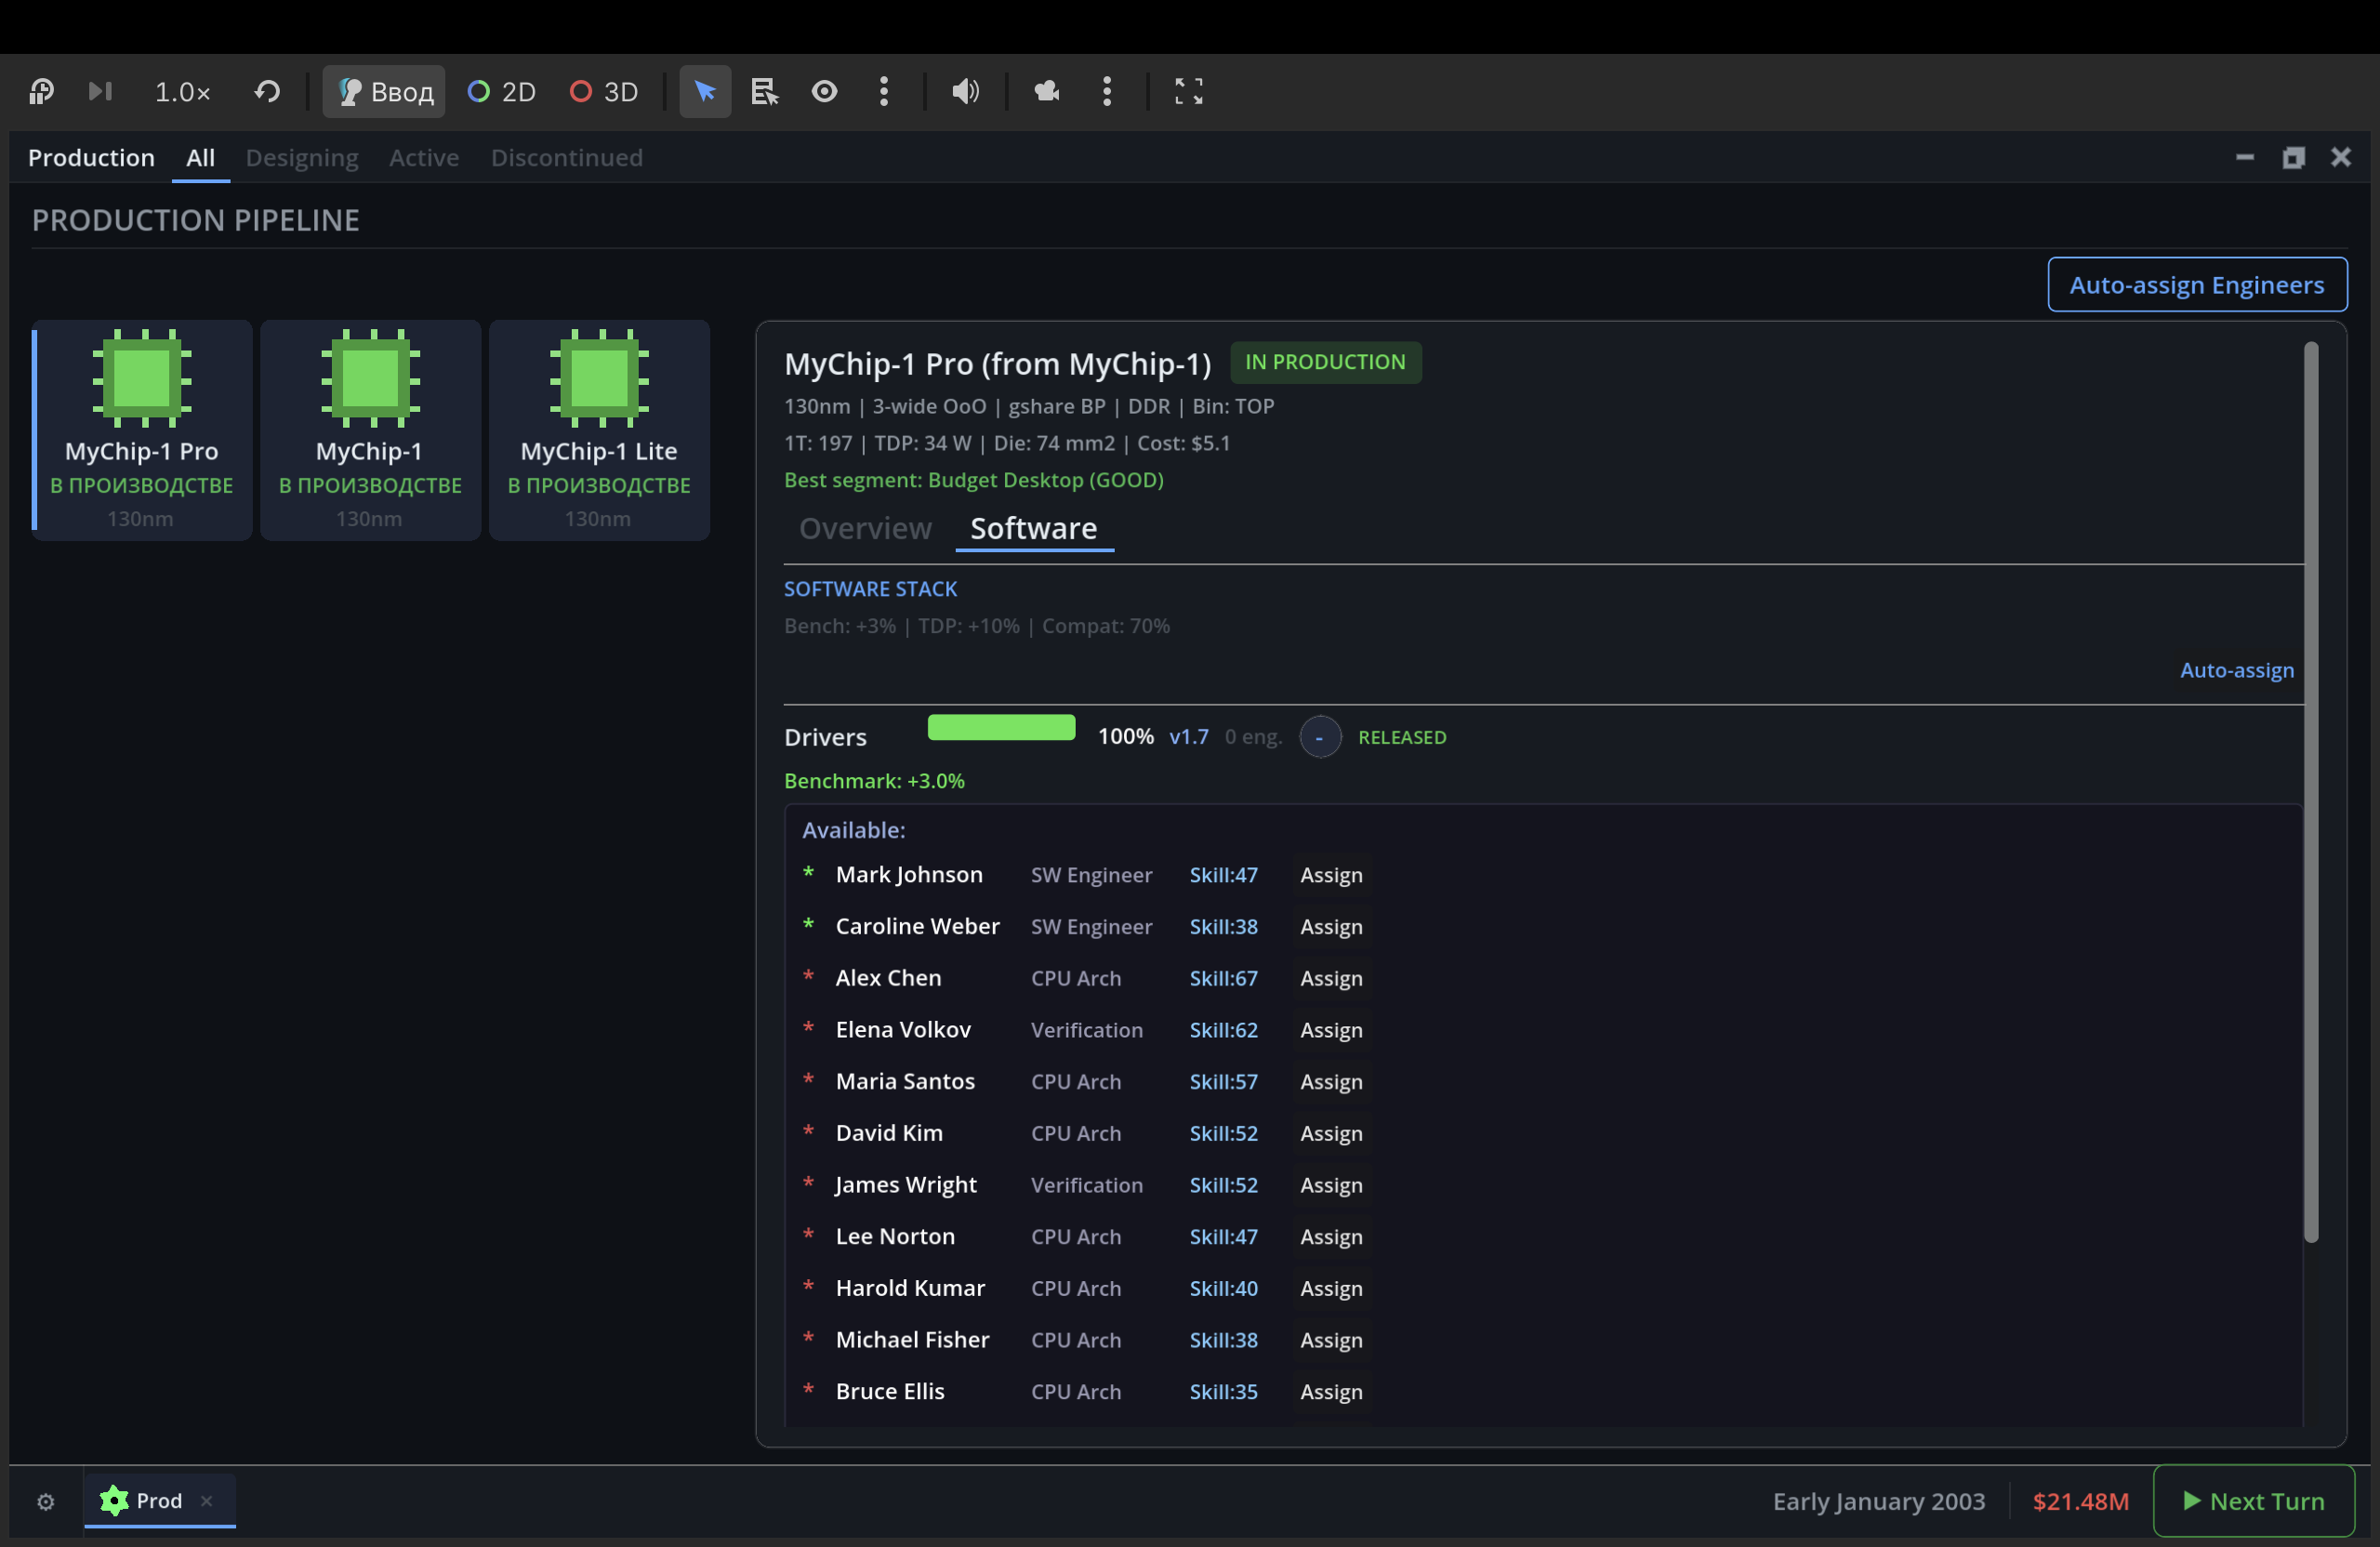The width and height of the screenshot is (2380, 1547).
Task: Toggle the 2D view button
Action: click(502, 92)
